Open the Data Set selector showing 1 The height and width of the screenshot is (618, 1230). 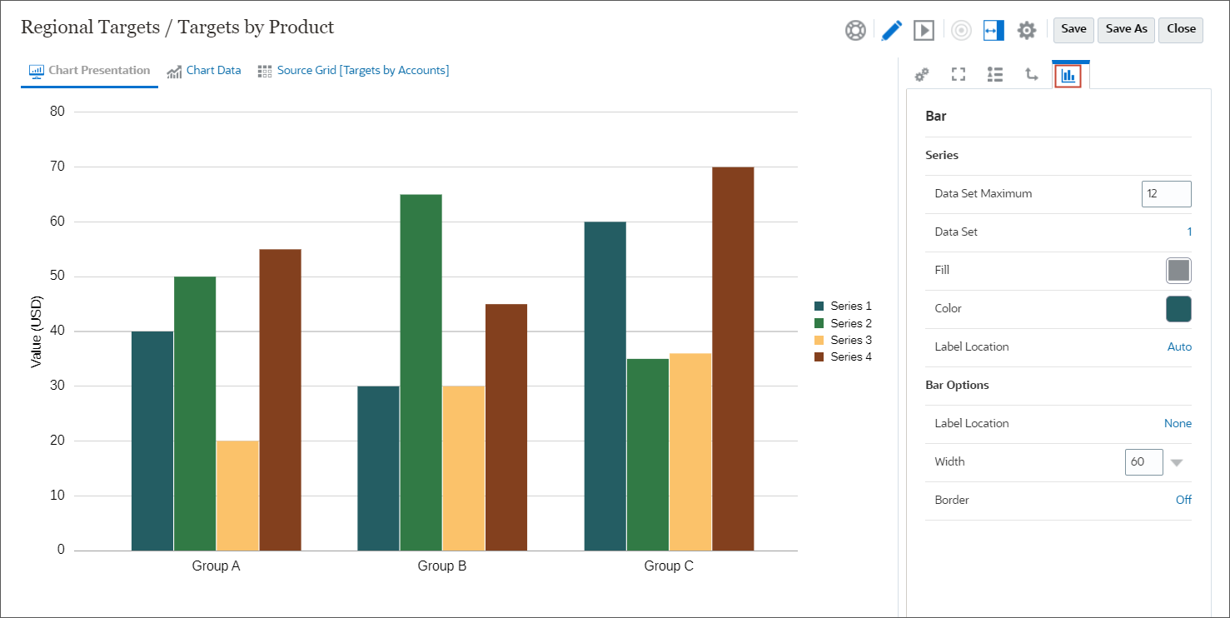1189,232
